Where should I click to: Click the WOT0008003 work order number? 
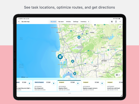38,86
